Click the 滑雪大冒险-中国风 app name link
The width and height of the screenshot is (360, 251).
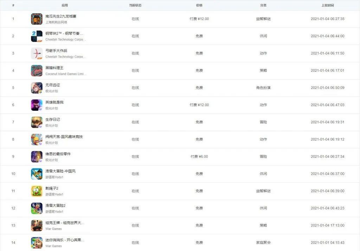coord(60,171)
